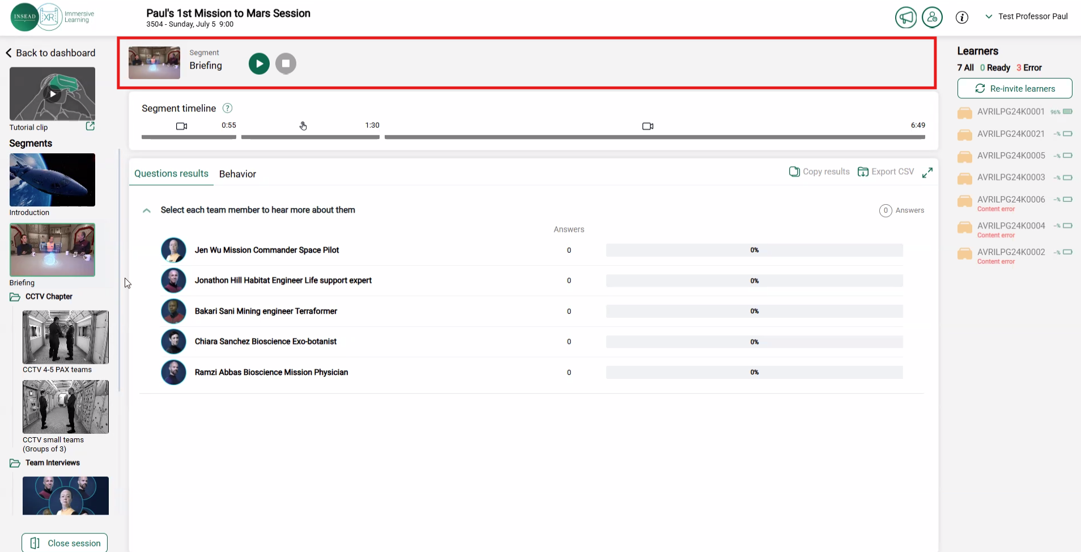Click headset icon for AVRILPG24K0001
1081x552 pixels.
[965, 113]
